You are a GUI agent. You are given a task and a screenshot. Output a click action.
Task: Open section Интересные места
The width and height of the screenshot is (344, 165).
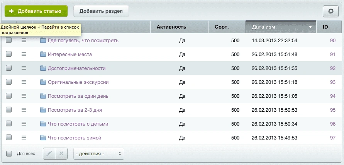(70, 54)
